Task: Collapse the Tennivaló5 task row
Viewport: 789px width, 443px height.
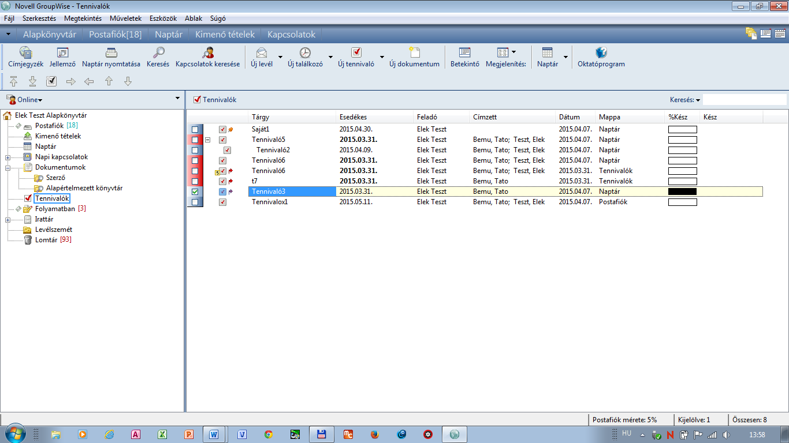Action: [x=207, y=140]
